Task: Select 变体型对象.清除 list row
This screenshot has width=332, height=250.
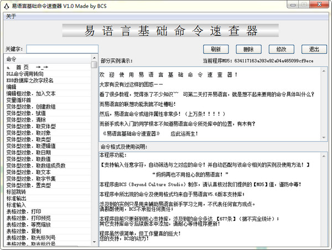Action: [48, 119]
